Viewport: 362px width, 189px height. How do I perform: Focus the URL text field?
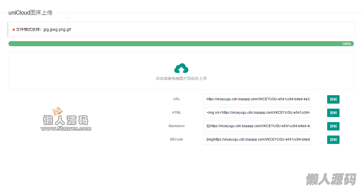(257, 99)
